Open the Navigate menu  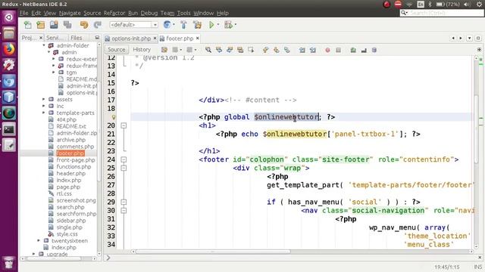(x=70, y=13)
